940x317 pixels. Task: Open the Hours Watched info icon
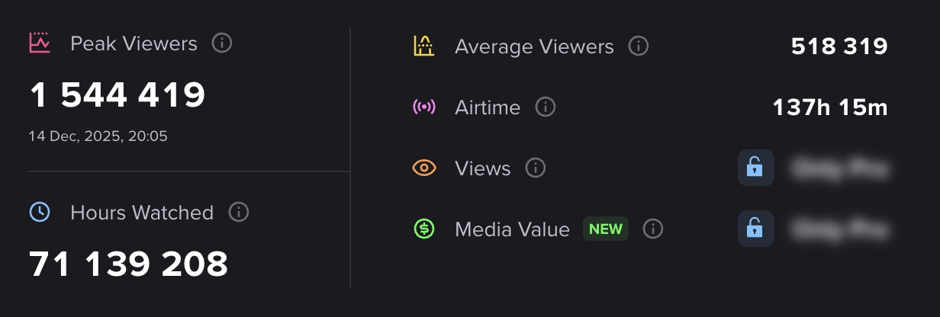pyautogui.click(x=239, y=212)
